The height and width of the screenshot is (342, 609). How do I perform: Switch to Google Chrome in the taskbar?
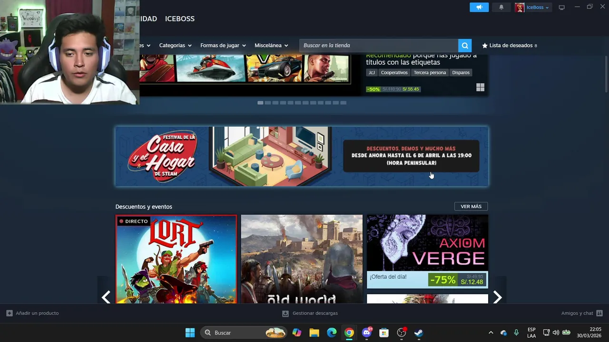click(349, 332)
